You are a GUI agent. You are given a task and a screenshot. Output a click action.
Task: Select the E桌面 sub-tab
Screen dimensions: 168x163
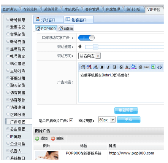(x=66, y=29)
